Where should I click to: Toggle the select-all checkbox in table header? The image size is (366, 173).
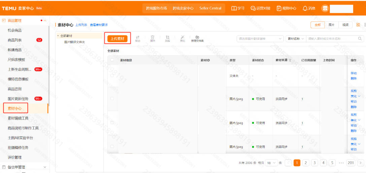112,60
